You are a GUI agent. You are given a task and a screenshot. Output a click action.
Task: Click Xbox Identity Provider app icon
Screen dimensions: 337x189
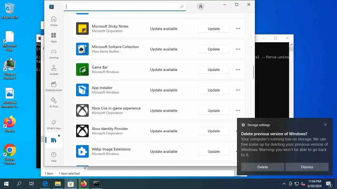click(82, 131)
